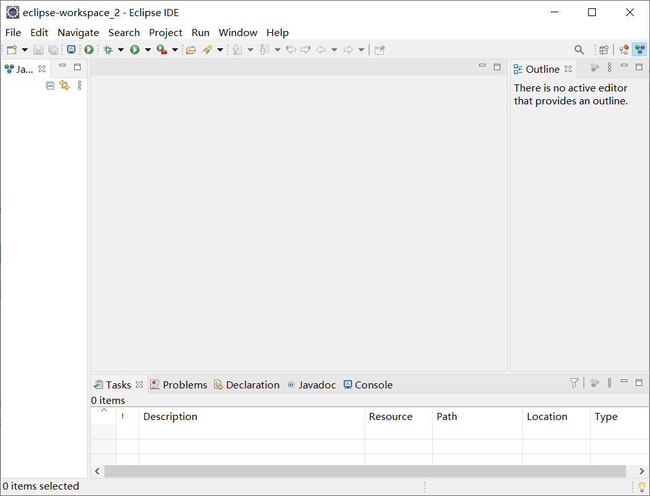
Task: Sort tasks by the Description column header
Action: click(251, 417)
